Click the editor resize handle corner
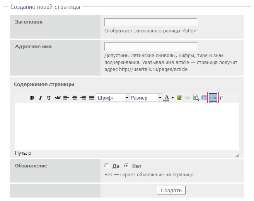 tap(237, 155)
